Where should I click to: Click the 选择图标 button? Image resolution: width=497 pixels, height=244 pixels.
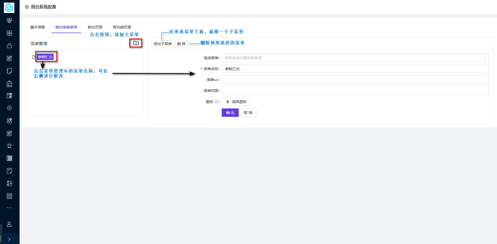tap(236, 102)
